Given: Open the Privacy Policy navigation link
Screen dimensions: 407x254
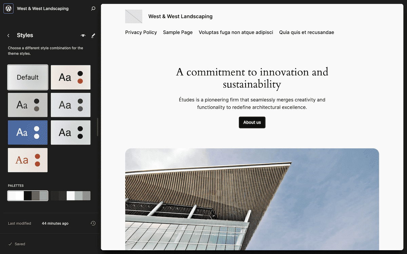Looking at the screenshot, I should coord(141,32).
